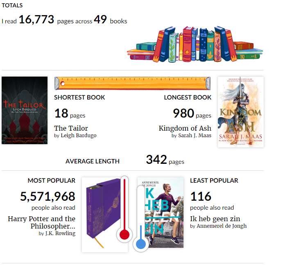Screen dimensions: 283x265
Task: Open Ik heb geen zin title link
Action: pos(215,219)
